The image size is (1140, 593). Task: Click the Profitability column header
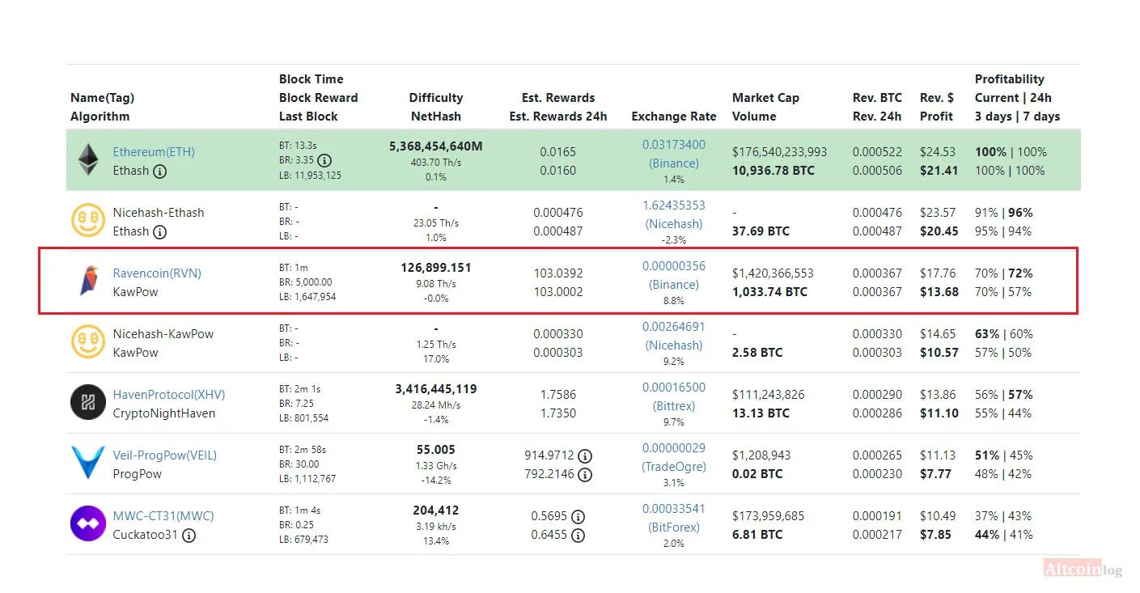[x=1017, y=98]
